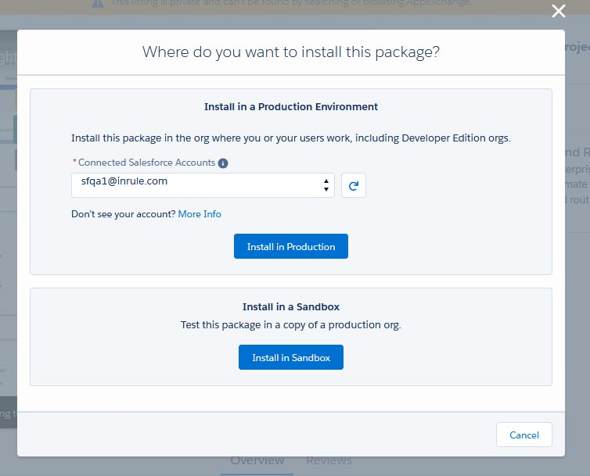Click the Install in Production button

click(291, 246)
